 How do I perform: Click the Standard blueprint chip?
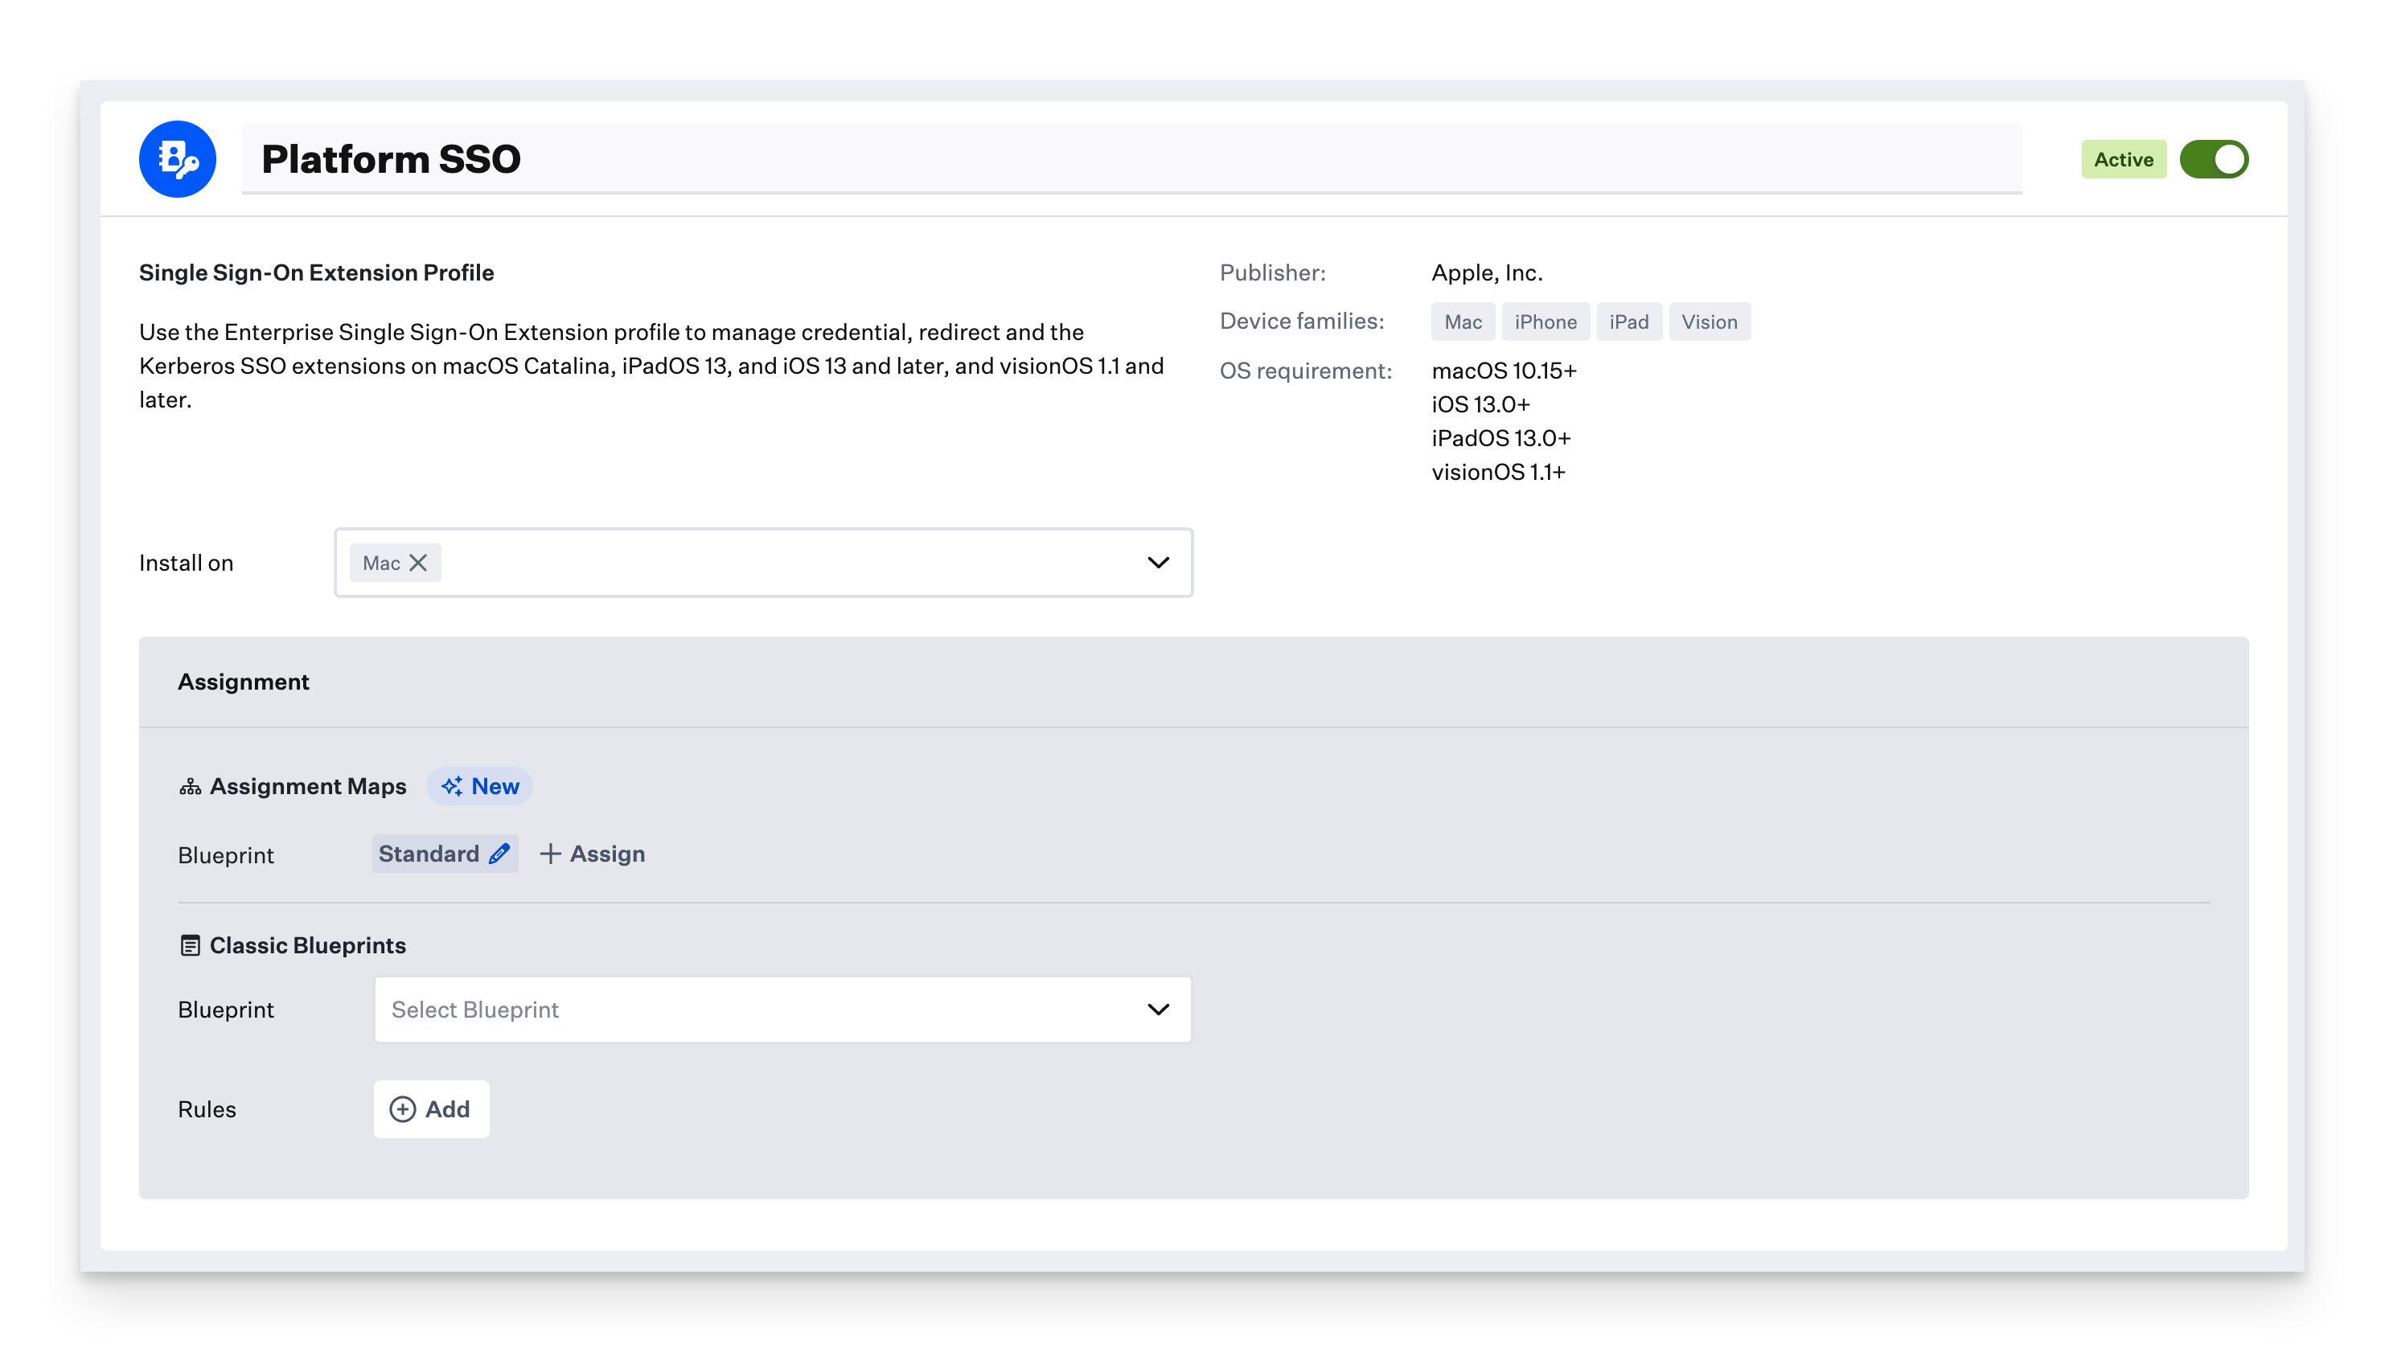(x=429, y=854)
